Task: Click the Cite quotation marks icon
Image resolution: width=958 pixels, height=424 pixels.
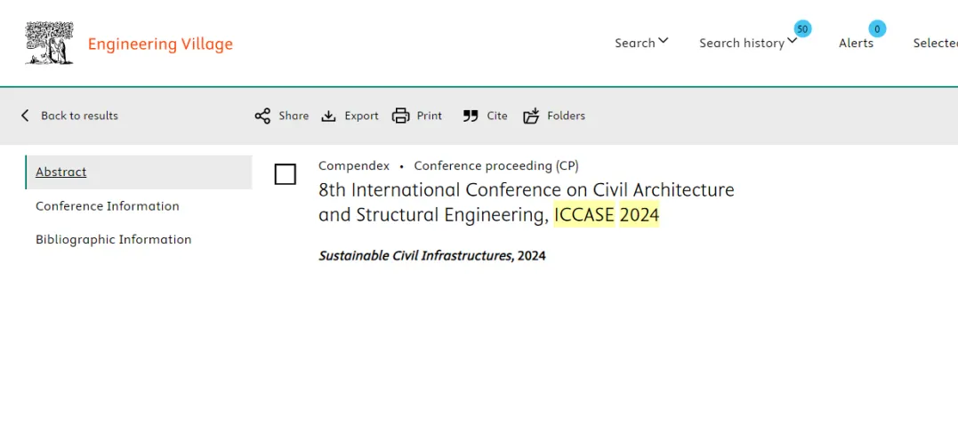Action: click(471, 116)
